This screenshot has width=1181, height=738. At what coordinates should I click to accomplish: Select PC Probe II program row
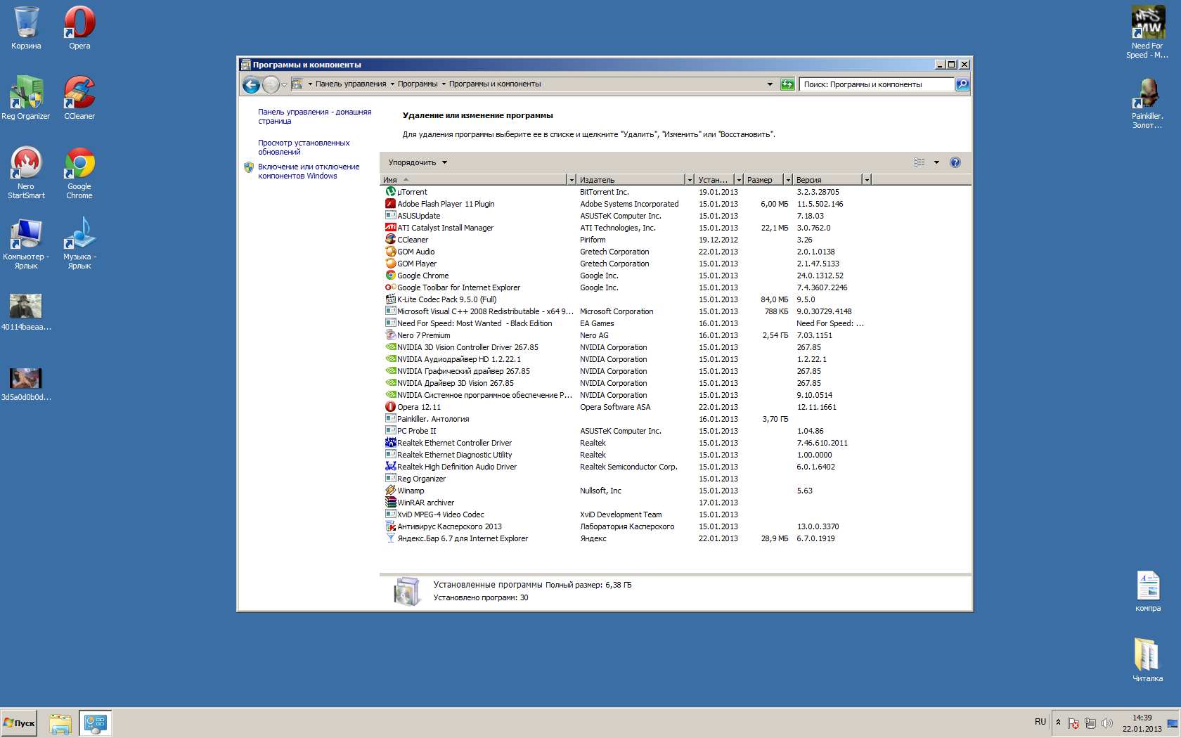pyautogui.click(x=626, y=431)
